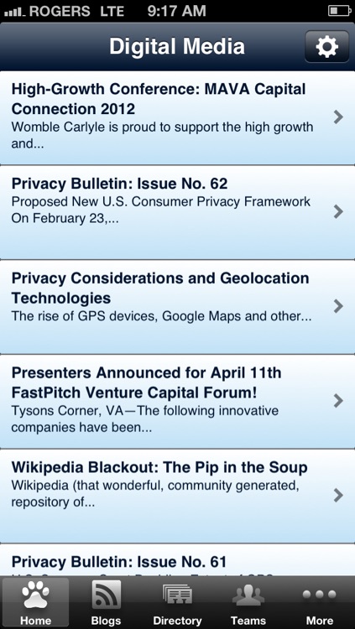355x629 pixels.
Task: Open the Blogs RSS feed icon
Action: (106, 596)
